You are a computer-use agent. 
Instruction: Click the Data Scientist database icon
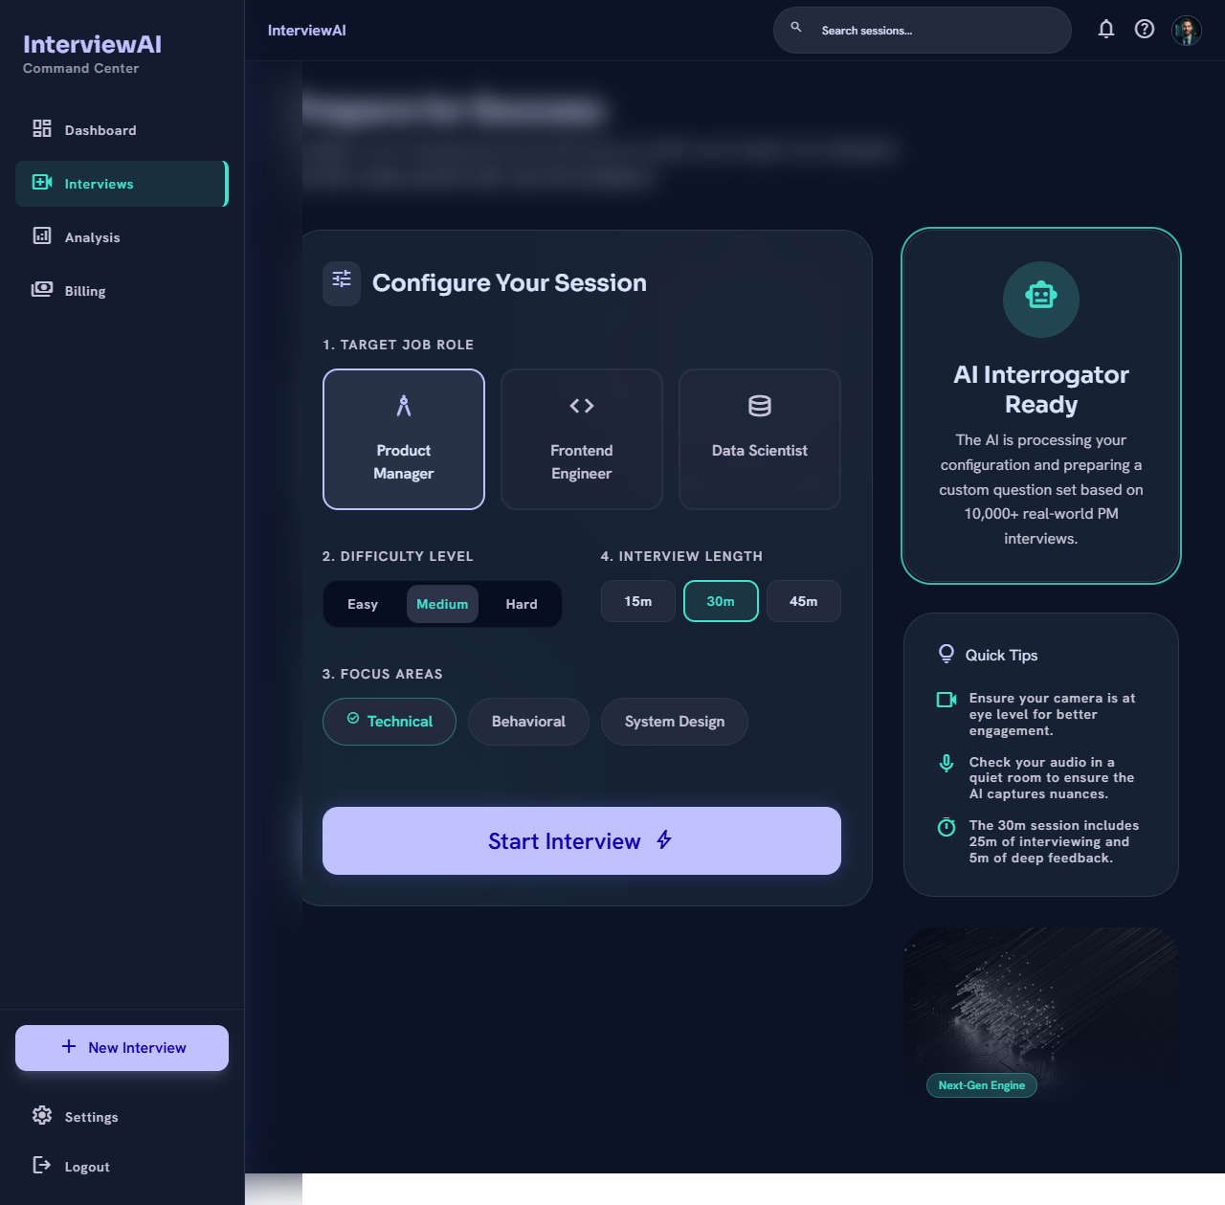point(760,406)
